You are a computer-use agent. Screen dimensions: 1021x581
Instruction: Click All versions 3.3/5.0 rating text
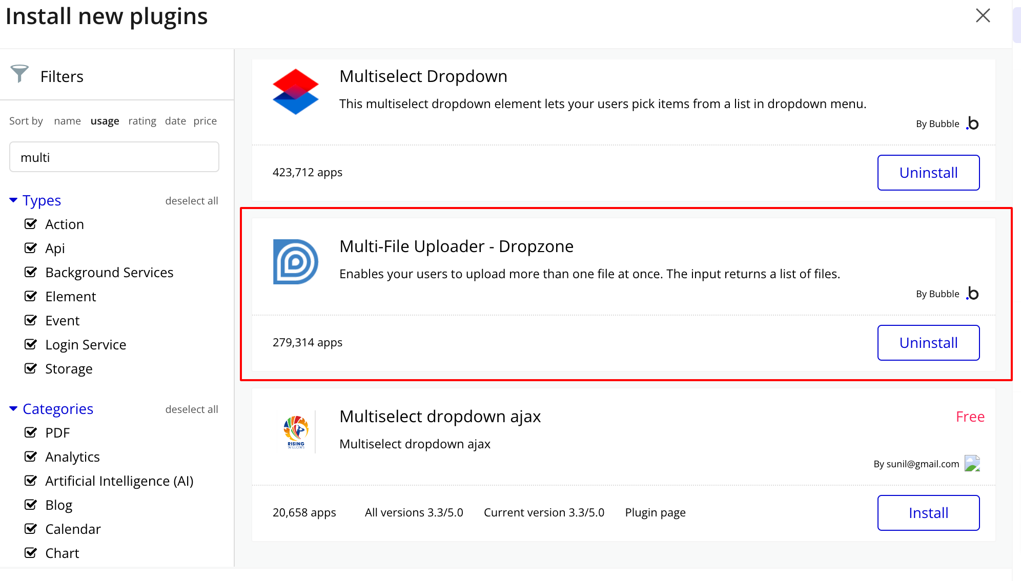[x=414, y=513]
